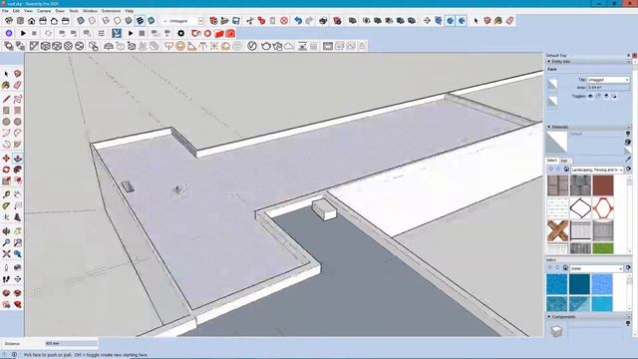Open the File menu
The image size is (638, 359).
pos(5,11)
